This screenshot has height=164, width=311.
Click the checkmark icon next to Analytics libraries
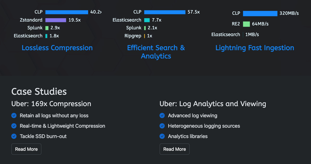click(162, 136)
